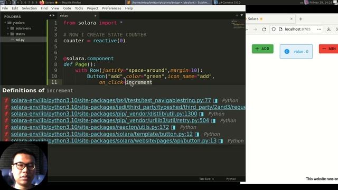Click the code minimap
This screenshot has width=338, height=190.
[238, 24]
